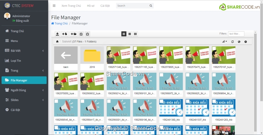Screen dimensions: 263x135
Task: Check the 1562570605_tuye file checkbox
Action: tap(161, 48)
